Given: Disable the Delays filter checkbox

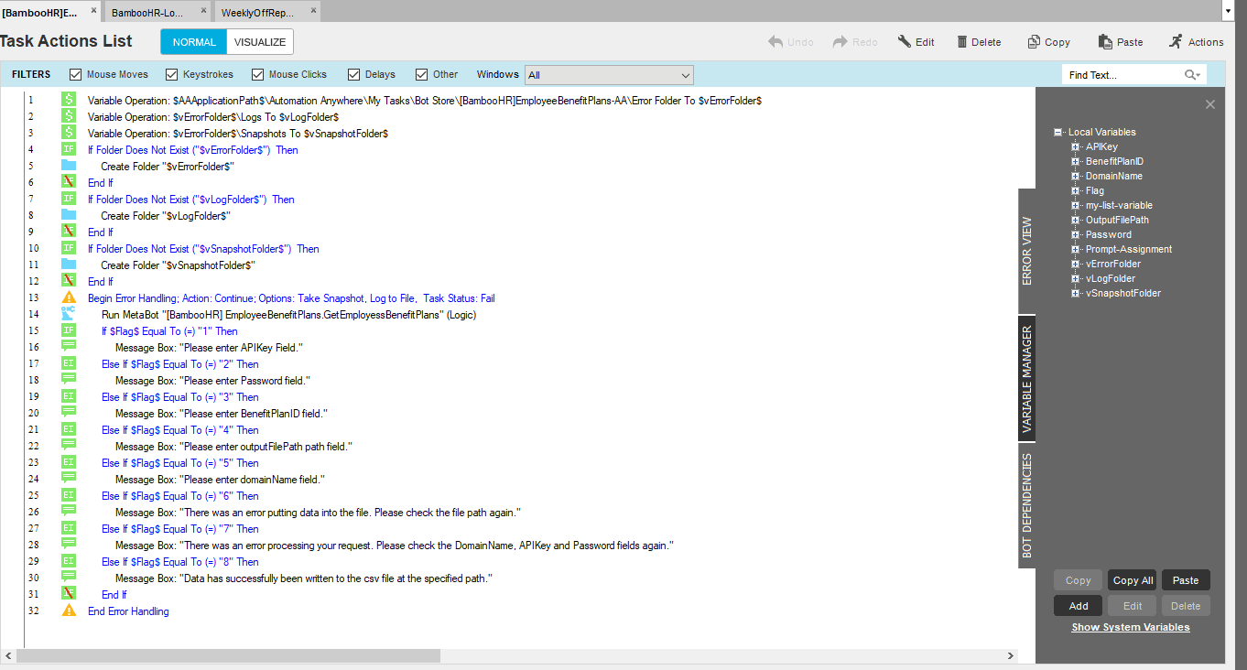Looking at the screenshot, I should pyautogui.click(x=354, y=74).
